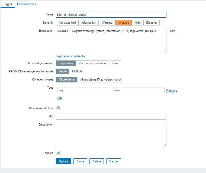Viewport: 206px width, 173px height.
Task: Select Information severity level
Action: coord(89,23)
